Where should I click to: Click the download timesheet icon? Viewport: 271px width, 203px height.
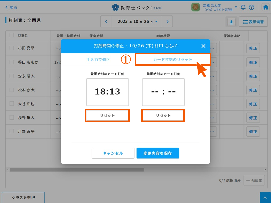click(231, 22)
